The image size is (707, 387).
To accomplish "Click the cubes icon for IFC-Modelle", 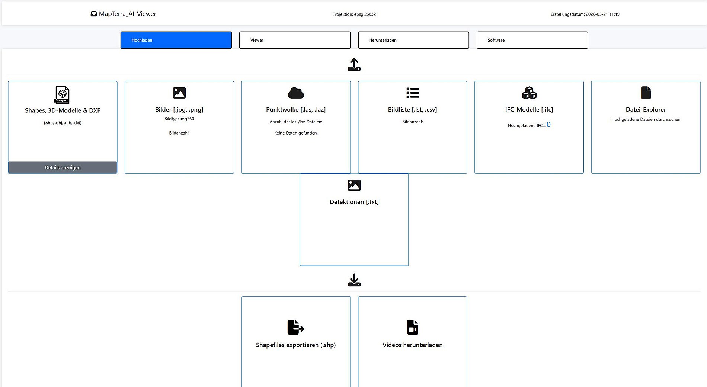I will 529,93.
